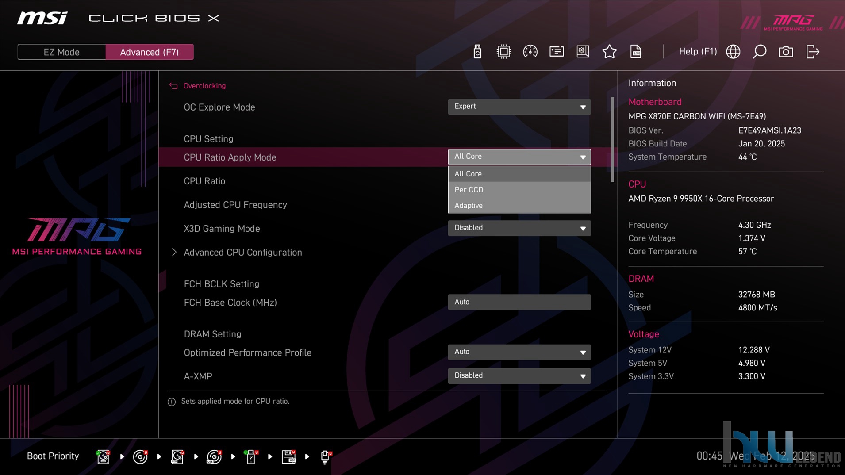Select the USB floppy boot device icon
The width and height of the screenshot is (845, 475).
point(288,456)
